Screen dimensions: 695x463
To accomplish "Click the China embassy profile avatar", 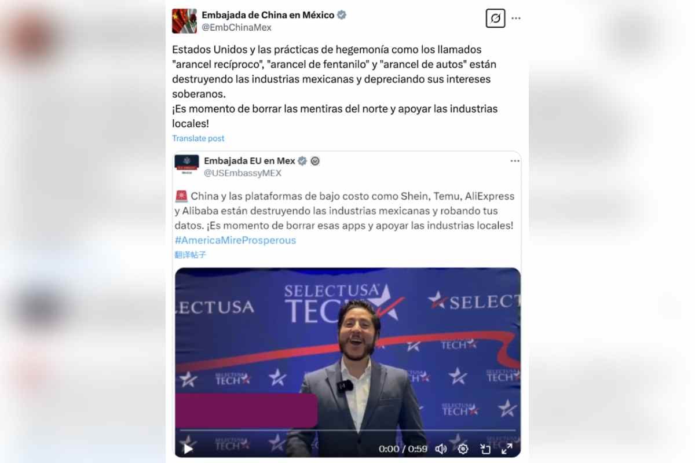I will 184,21.
